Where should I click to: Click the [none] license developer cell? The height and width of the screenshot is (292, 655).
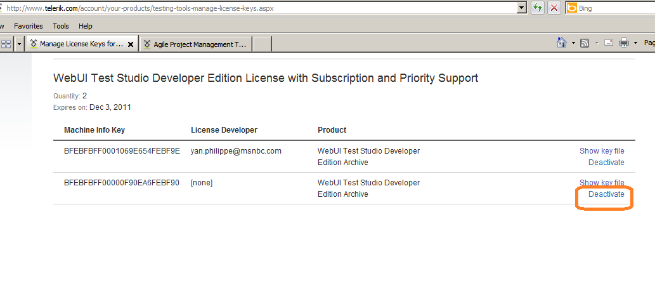point(202,183)
